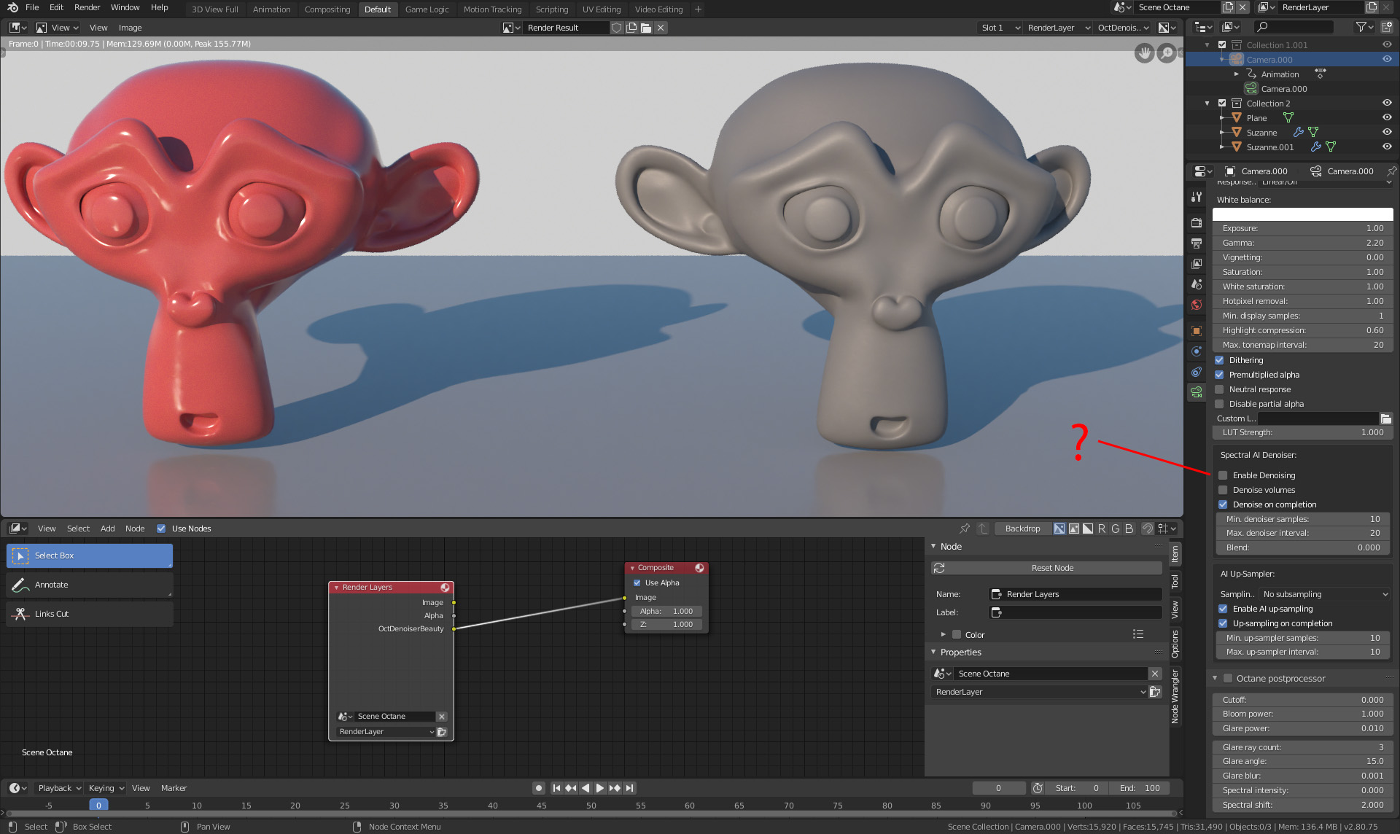Toggle the Use Nodes checkbox
Screen dimensions: 1400x834
(161, 529)
